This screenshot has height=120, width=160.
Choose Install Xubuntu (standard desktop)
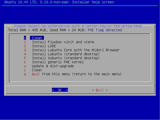click(66, 58)
